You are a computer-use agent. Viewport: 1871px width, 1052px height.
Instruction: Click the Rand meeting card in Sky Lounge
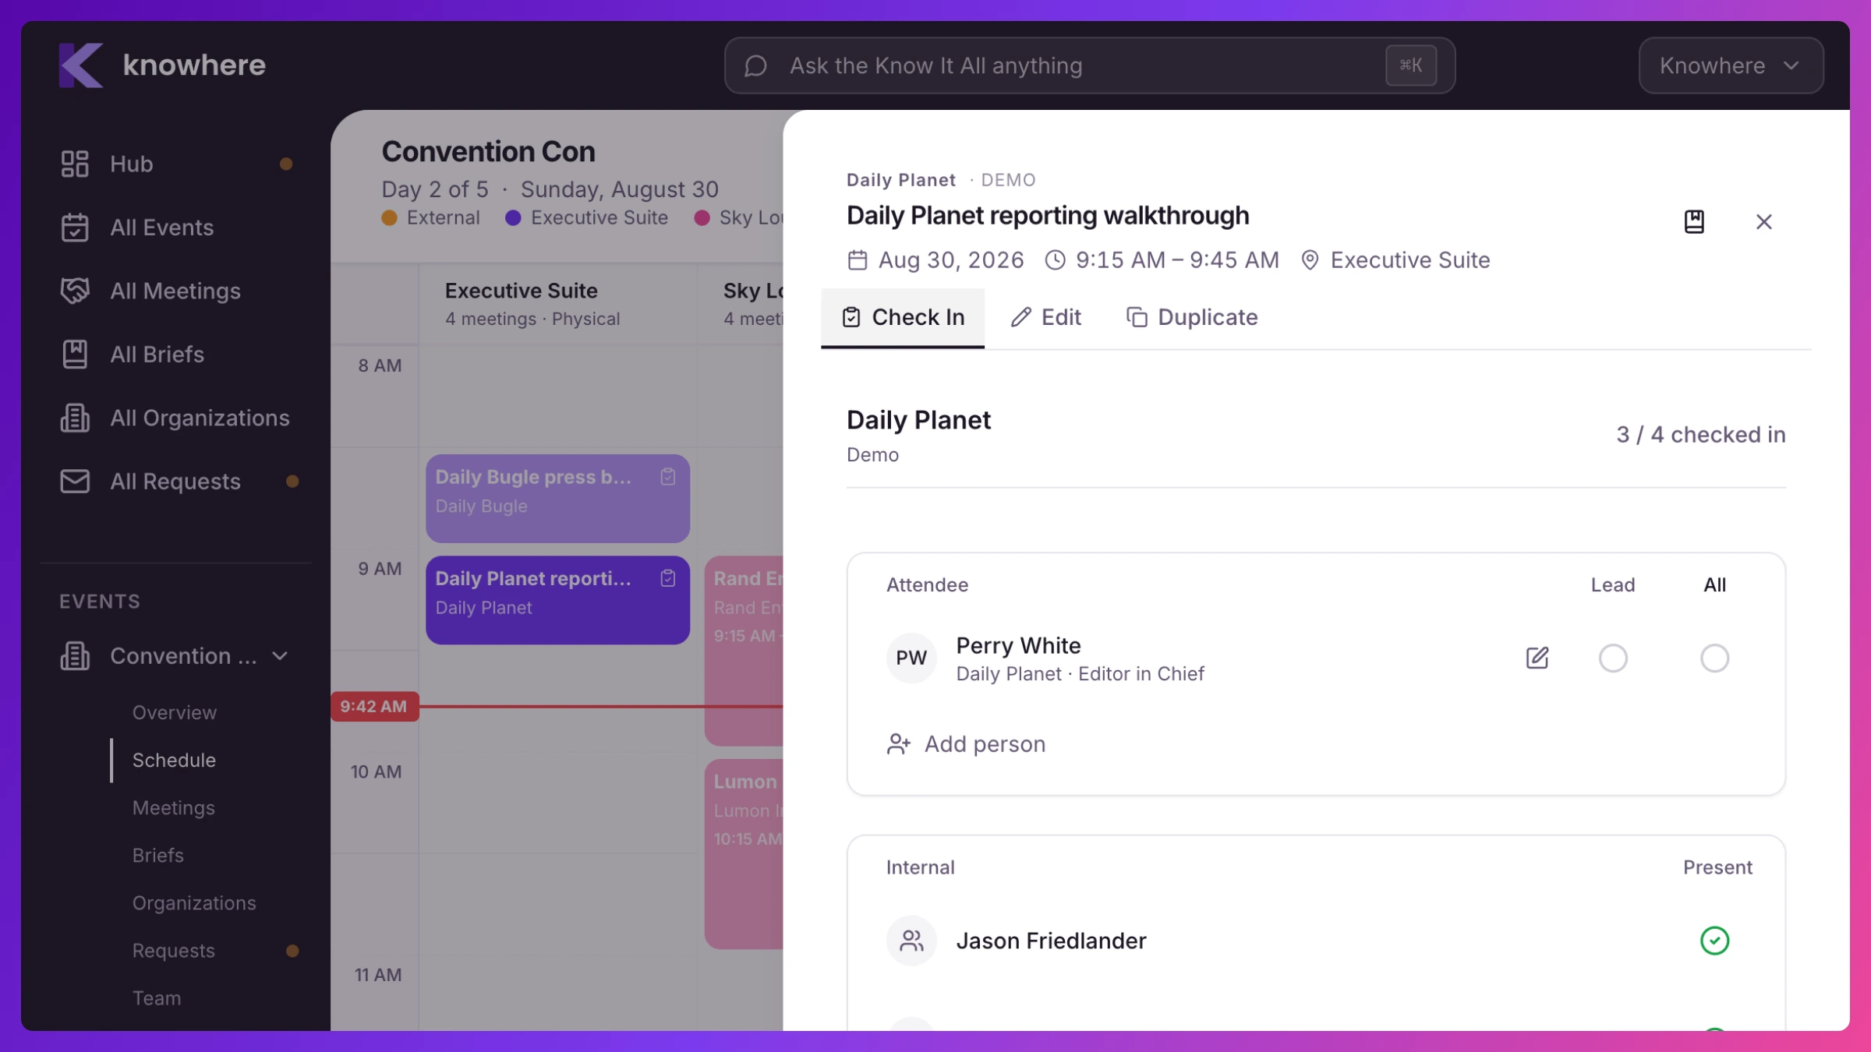click(x=745, y=651)
